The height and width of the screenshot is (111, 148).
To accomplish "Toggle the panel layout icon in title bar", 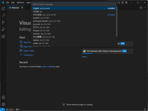I will click(119, 2).
